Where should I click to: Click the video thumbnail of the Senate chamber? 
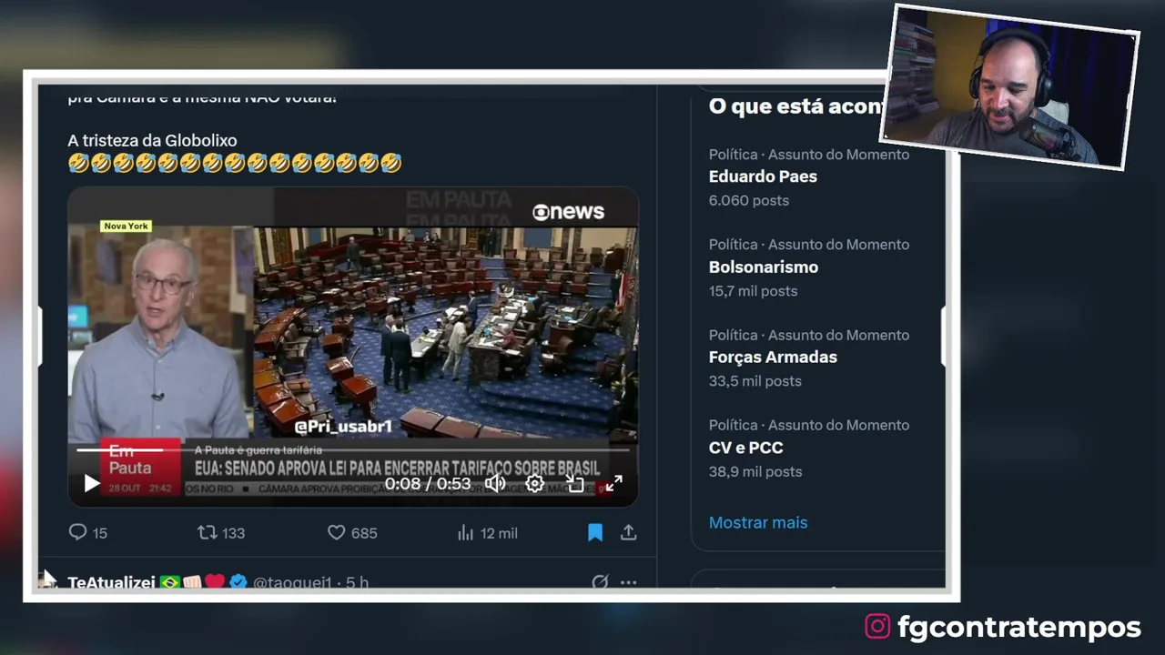coord(445,332)
